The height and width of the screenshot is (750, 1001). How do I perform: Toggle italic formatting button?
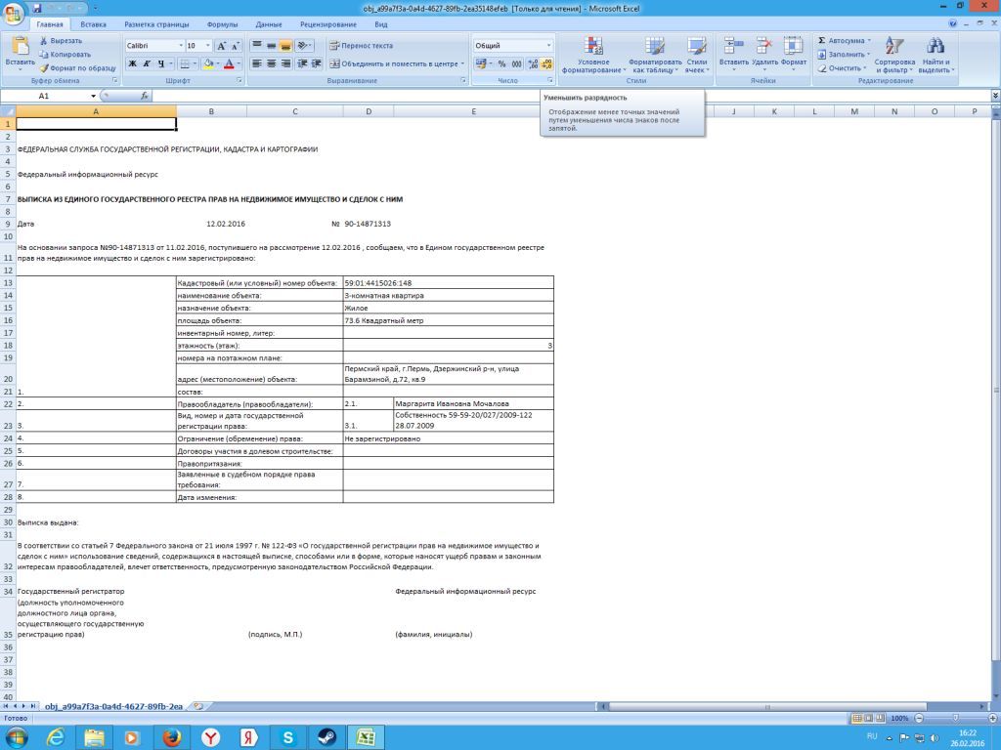point(146,63)
